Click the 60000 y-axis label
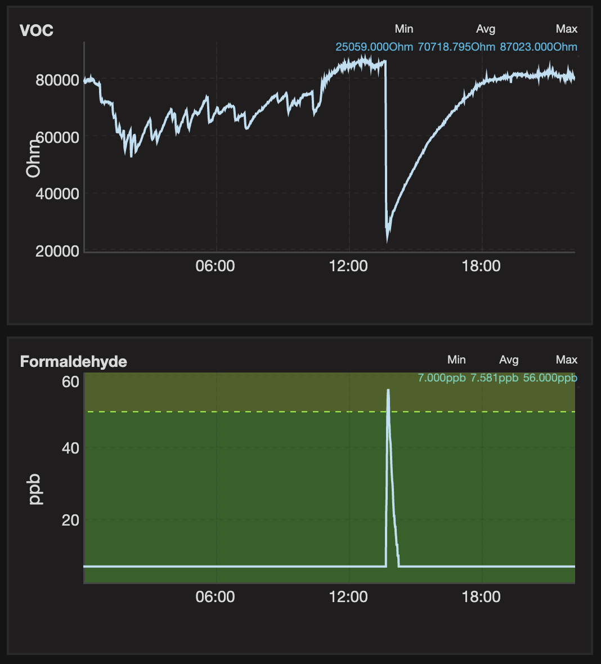601x664 pixels. [x=58, y=137]
